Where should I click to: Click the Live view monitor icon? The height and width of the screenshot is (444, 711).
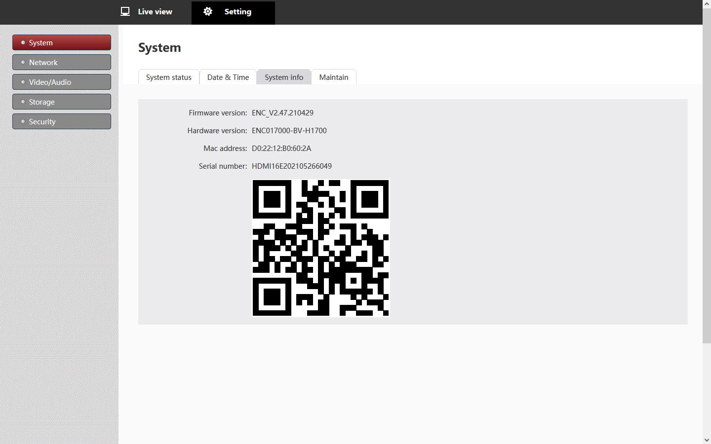(x=125, y=11)
